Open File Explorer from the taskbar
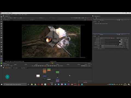Image resolution: width=131 pixels, height=98 pixels. pyautogui.click(x=32, y=84)
